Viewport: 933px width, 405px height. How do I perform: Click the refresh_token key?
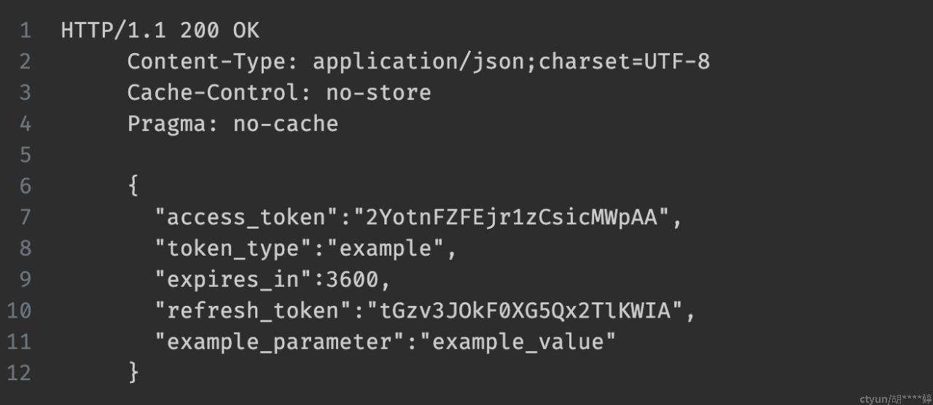click(254, 311)
